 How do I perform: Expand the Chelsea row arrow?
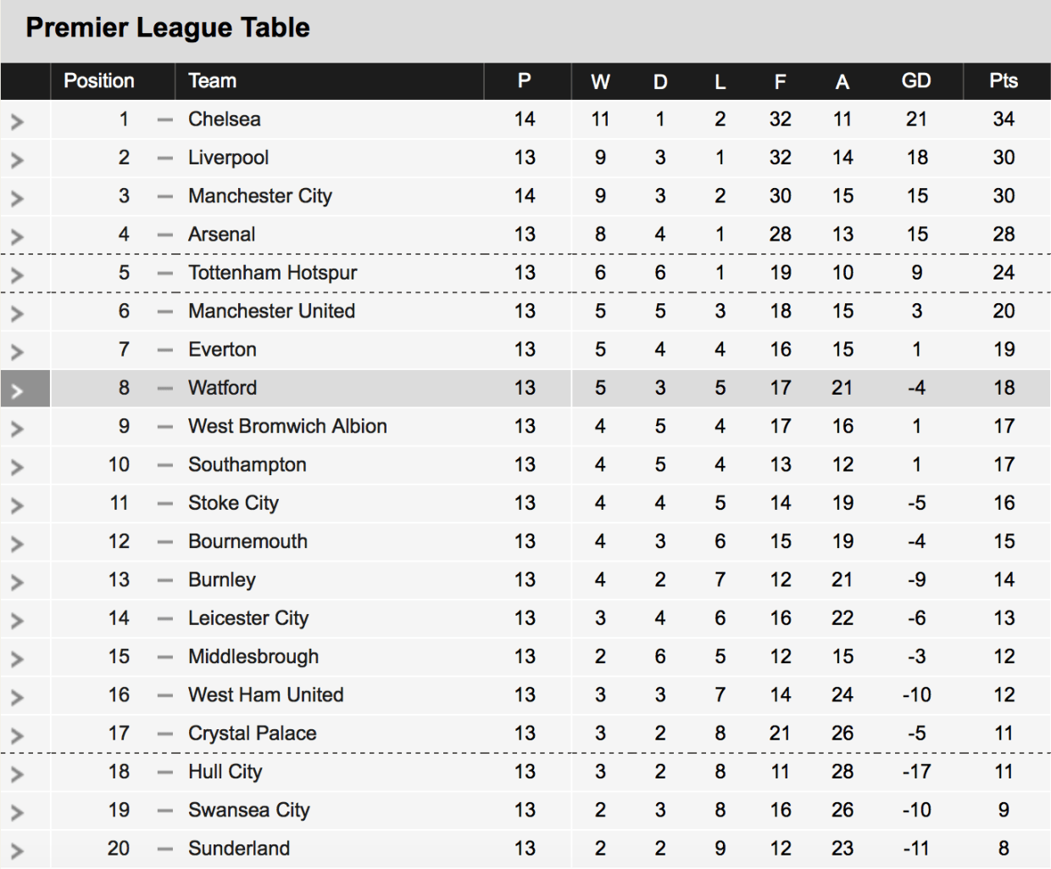click(x=17, y=122)
